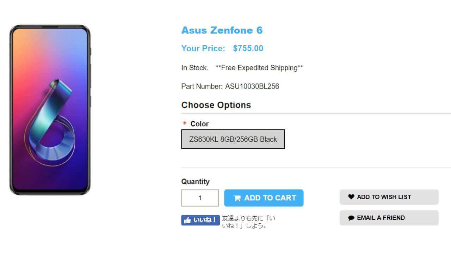Focus the Quantity input field
The width and height of the screenshot is (451, 254).
click(x=200, y=198)
